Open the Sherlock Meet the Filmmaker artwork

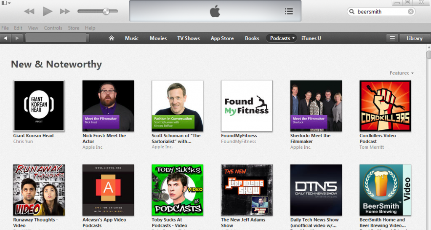(x=316, y=106)
